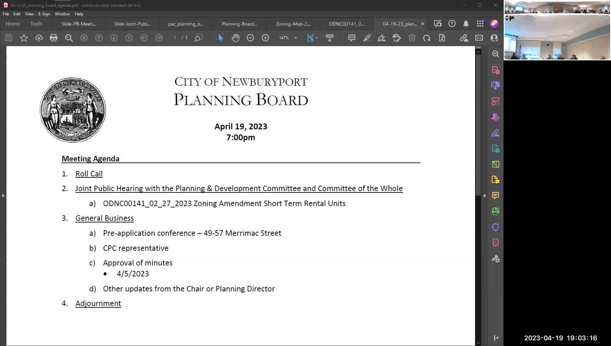Switch to the Home tab

(x=13, y=24)
